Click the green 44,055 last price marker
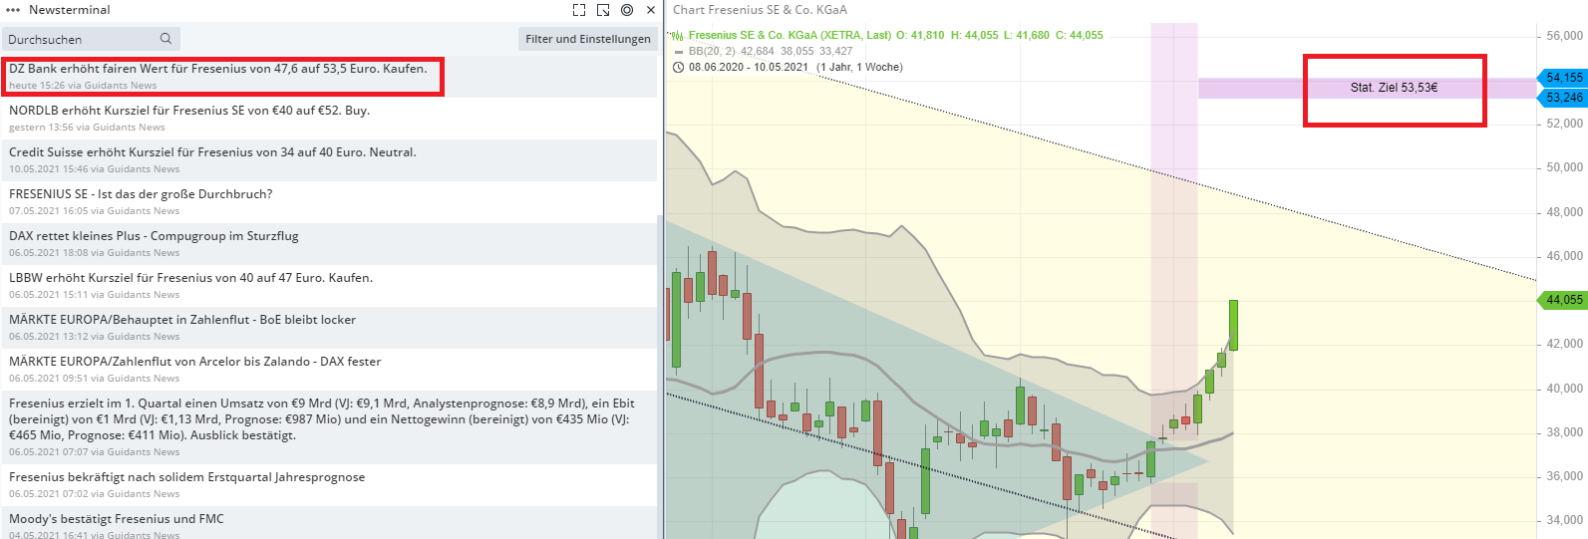 pyautogui.click(x=1562, y=300)
